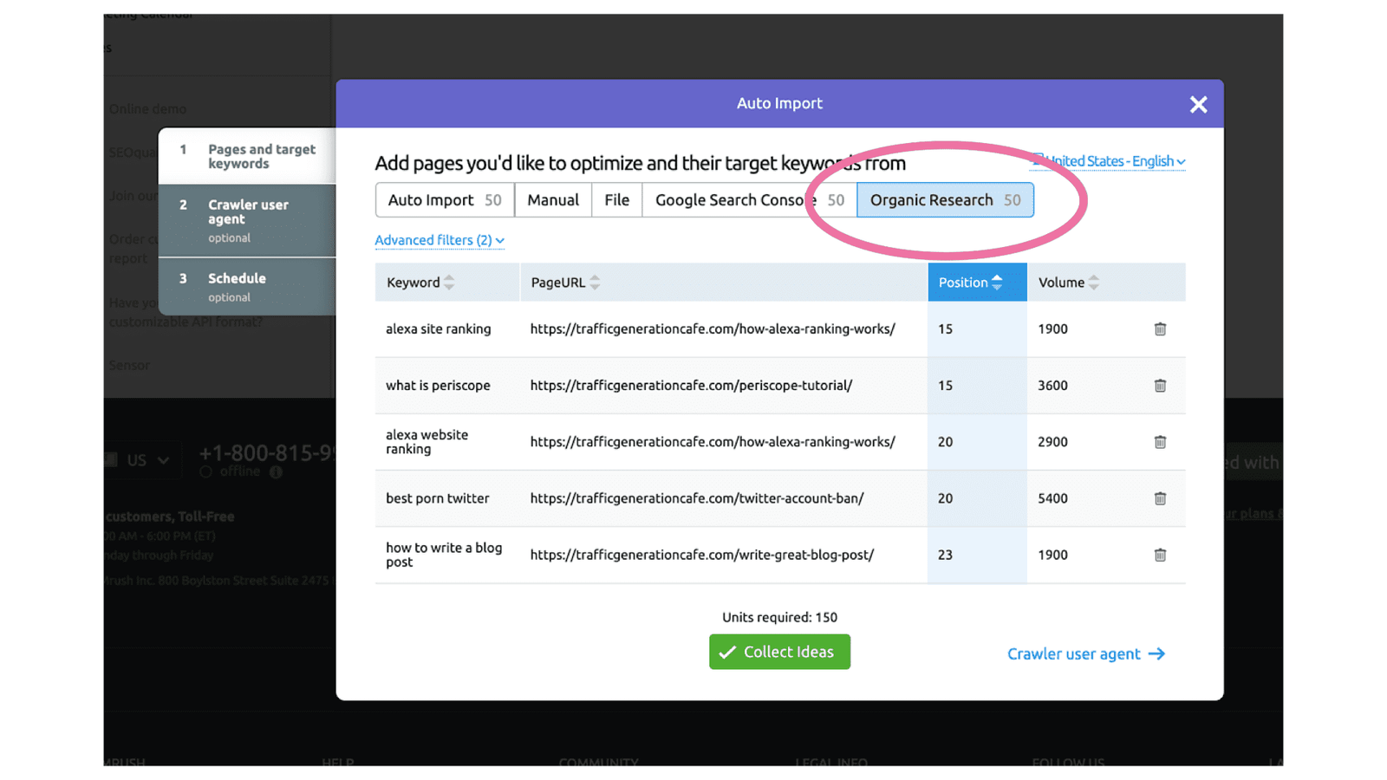Expand the Advanced filters section

440,240
